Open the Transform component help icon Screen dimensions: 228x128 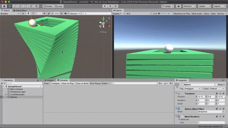(217, 94)
